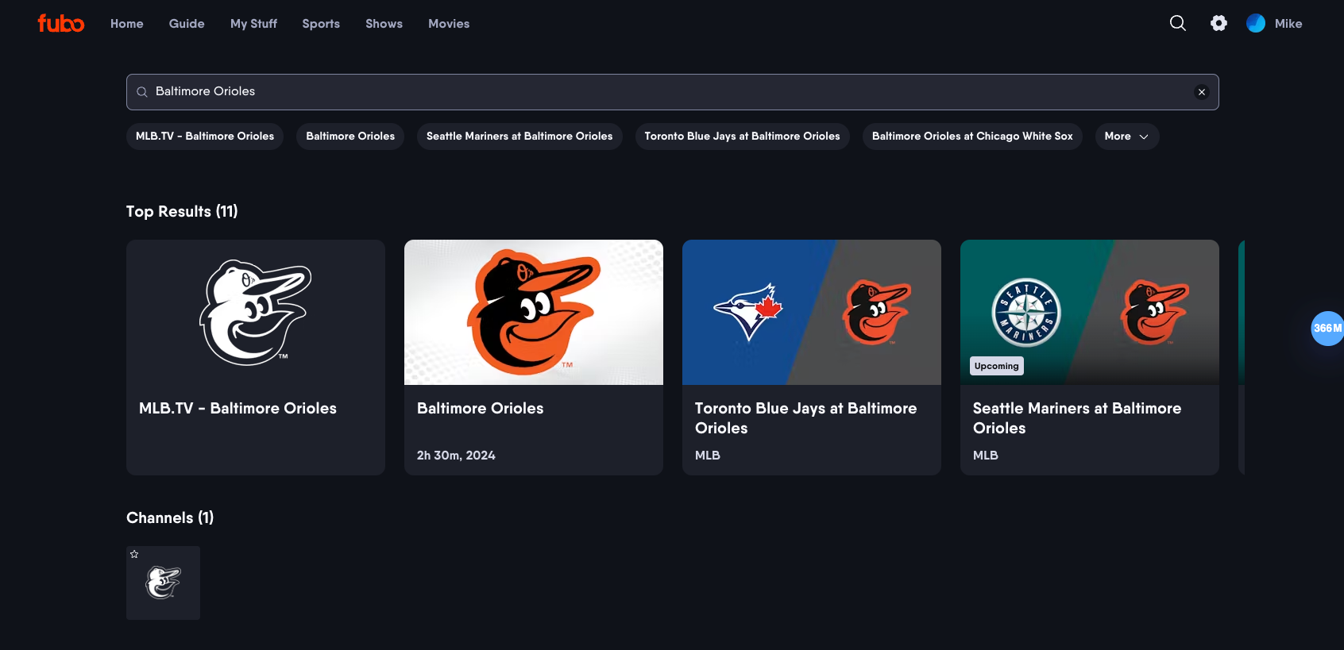Select Toronto Blue Jays at Baltimore Orioles chip
This screenshot has width=1344, height=650.
(x=742, y=137)
